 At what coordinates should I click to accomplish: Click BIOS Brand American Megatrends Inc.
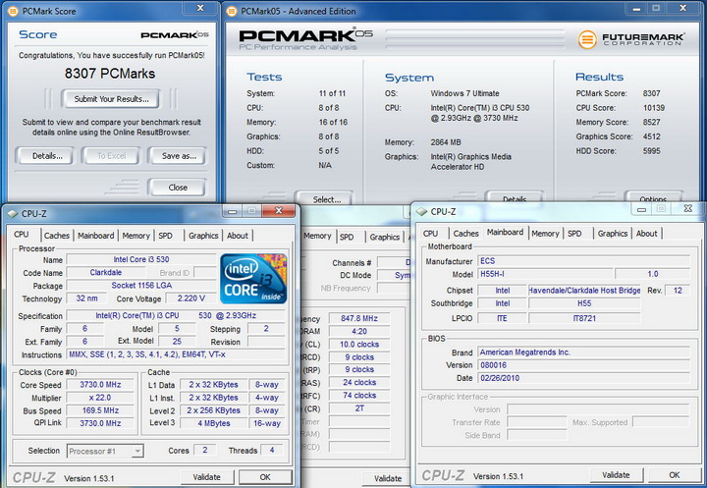(x=584, y=352)
